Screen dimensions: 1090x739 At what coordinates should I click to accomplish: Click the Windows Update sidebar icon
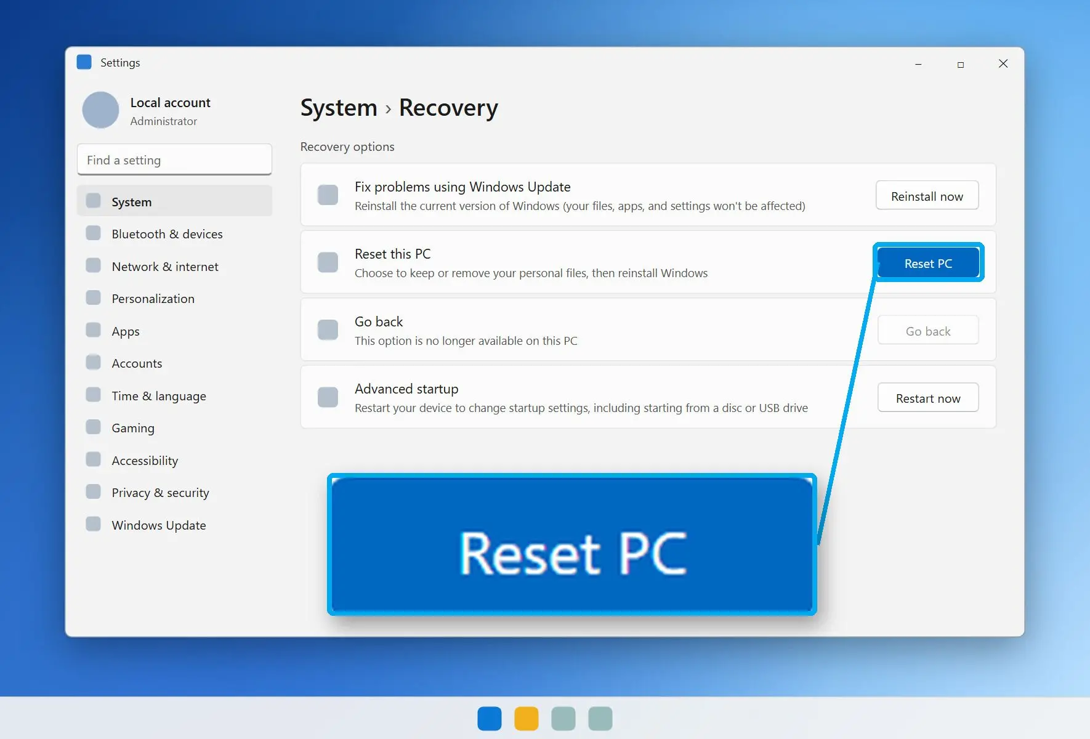[93, 524]
